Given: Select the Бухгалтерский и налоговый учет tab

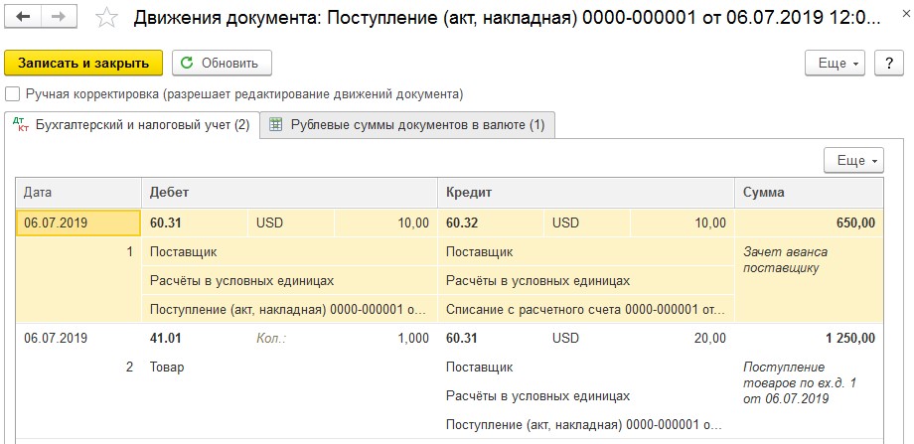Looking at the screenshot, I should (132, 125).
